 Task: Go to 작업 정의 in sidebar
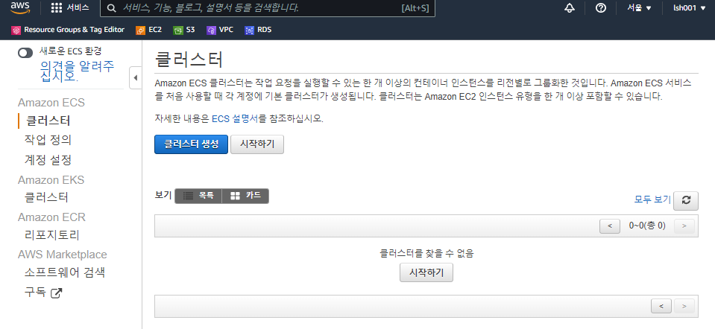pos(48,140)
